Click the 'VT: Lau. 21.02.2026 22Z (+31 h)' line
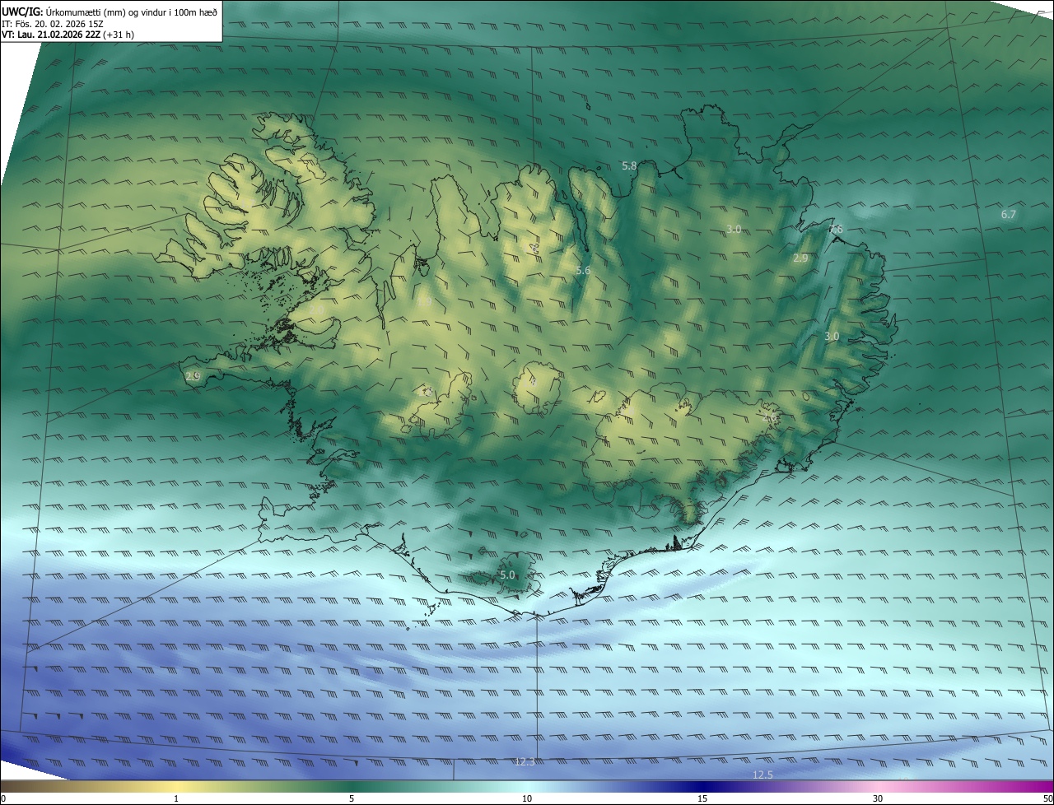The image size is (1054, 805). [68, 35]
